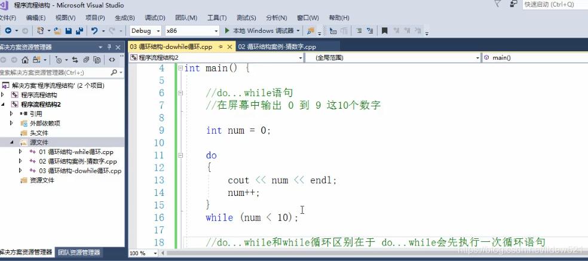Click the notifications flag icon in title bar
Viewport: 588px width, 261px height.
pyautogui.click(x=498, y=4)
